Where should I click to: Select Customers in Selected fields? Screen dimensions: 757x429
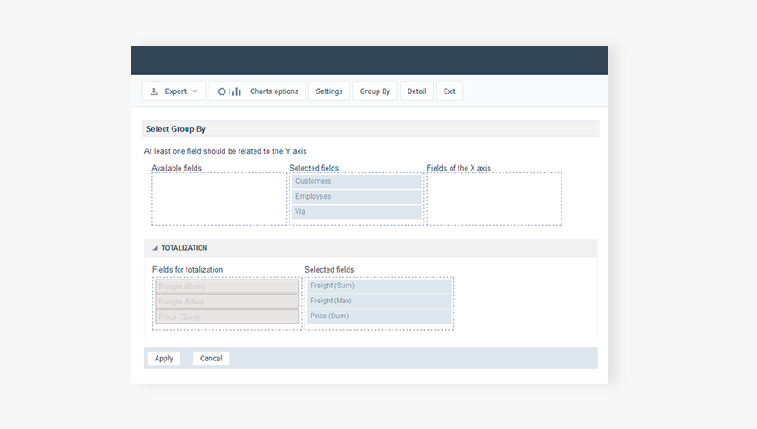pos(356,182)
